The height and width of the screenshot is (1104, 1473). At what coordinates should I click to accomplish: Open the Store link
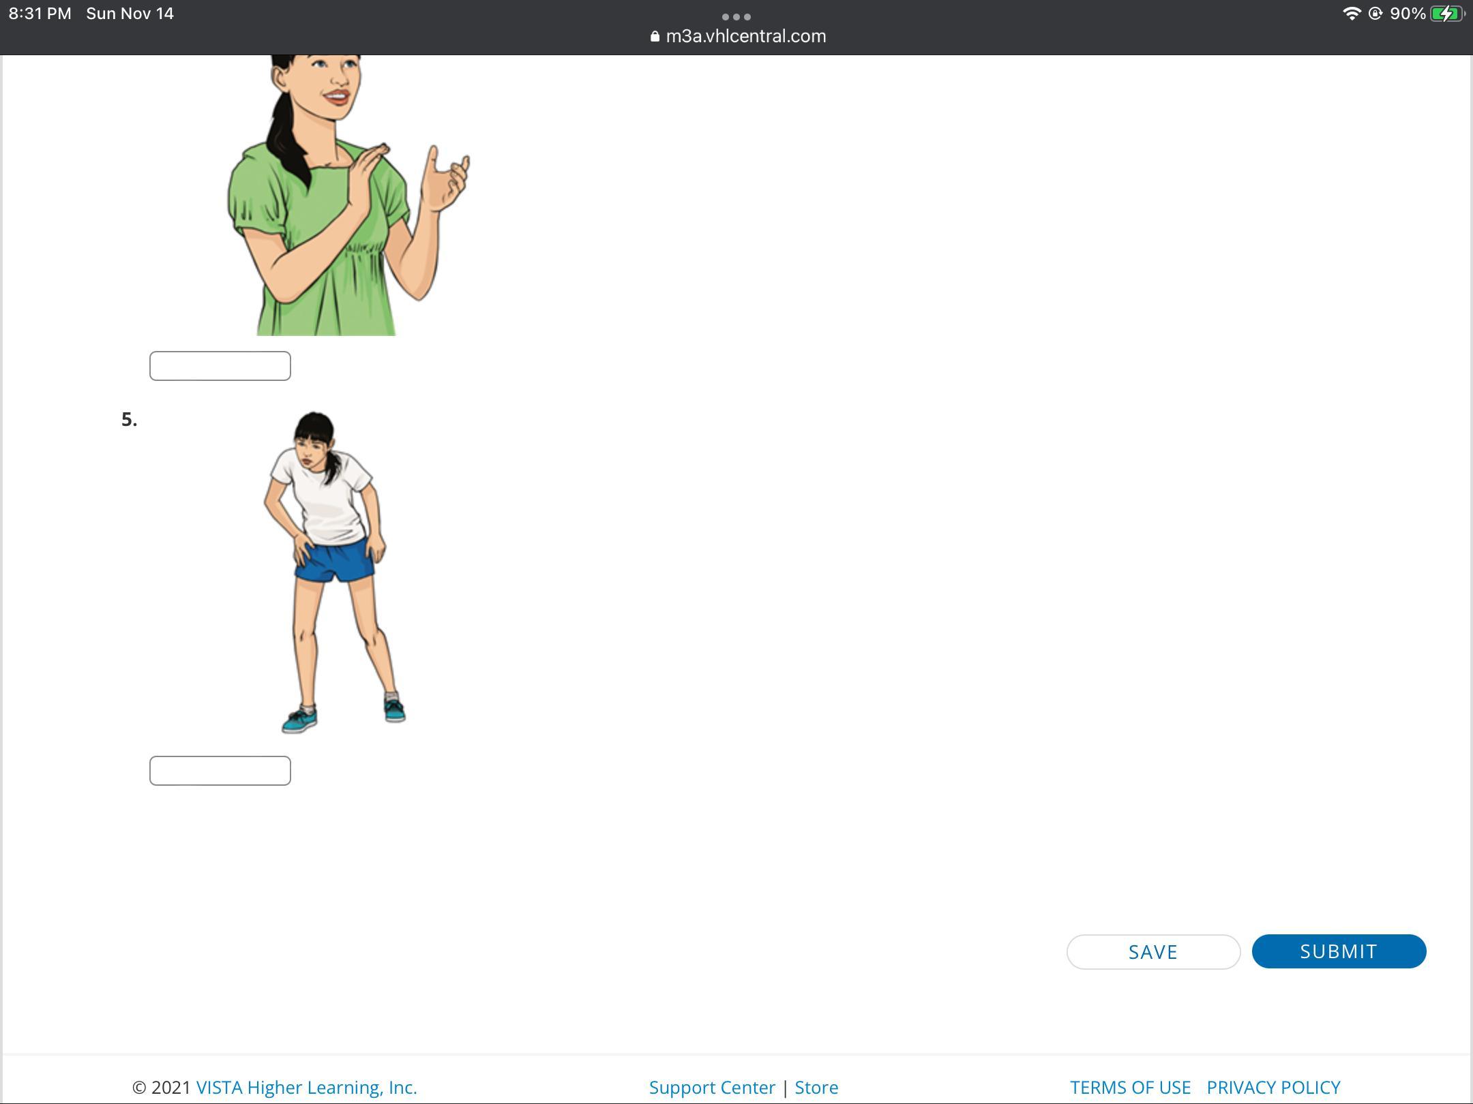click(x=816, y=1087)
